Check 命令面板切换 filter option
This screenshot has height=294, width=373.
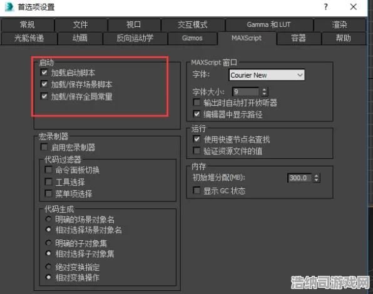click(x=49, y=170)
